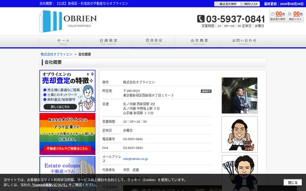
Task: Click 検討リスト button in top bar
Action: tap(250, 4)
